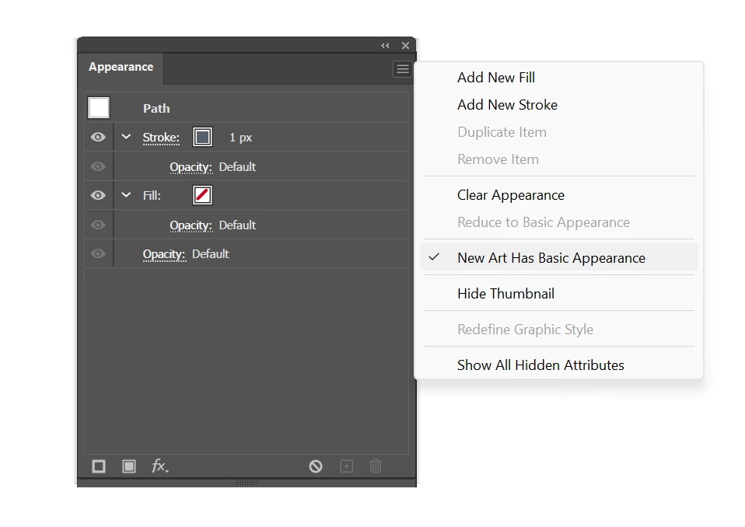This screenshot has width=745, height=527.
Task: Collapse the panel with double-arrow icon
Action: click(385, 46)
